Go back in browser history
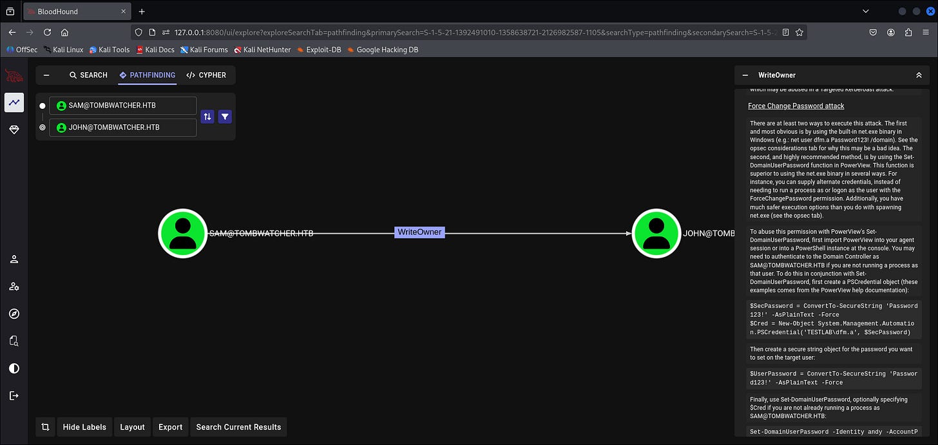938x445 pixels. coord(12,32)
